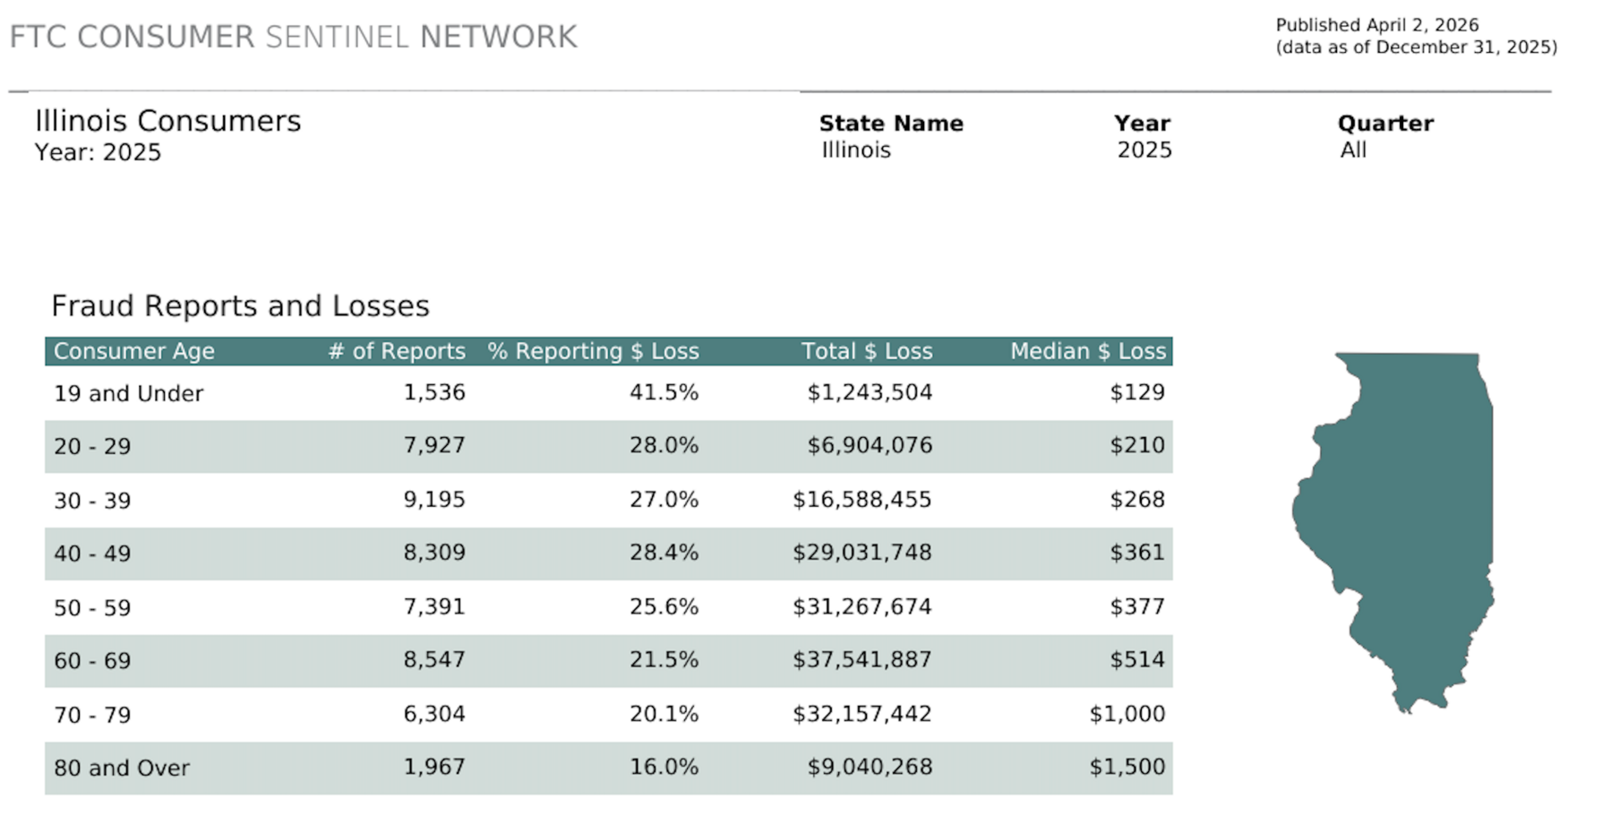Screen dimensions: 1612x824
Task: Open the Year filter showing 2025
Action: (x=1144, y=150)
